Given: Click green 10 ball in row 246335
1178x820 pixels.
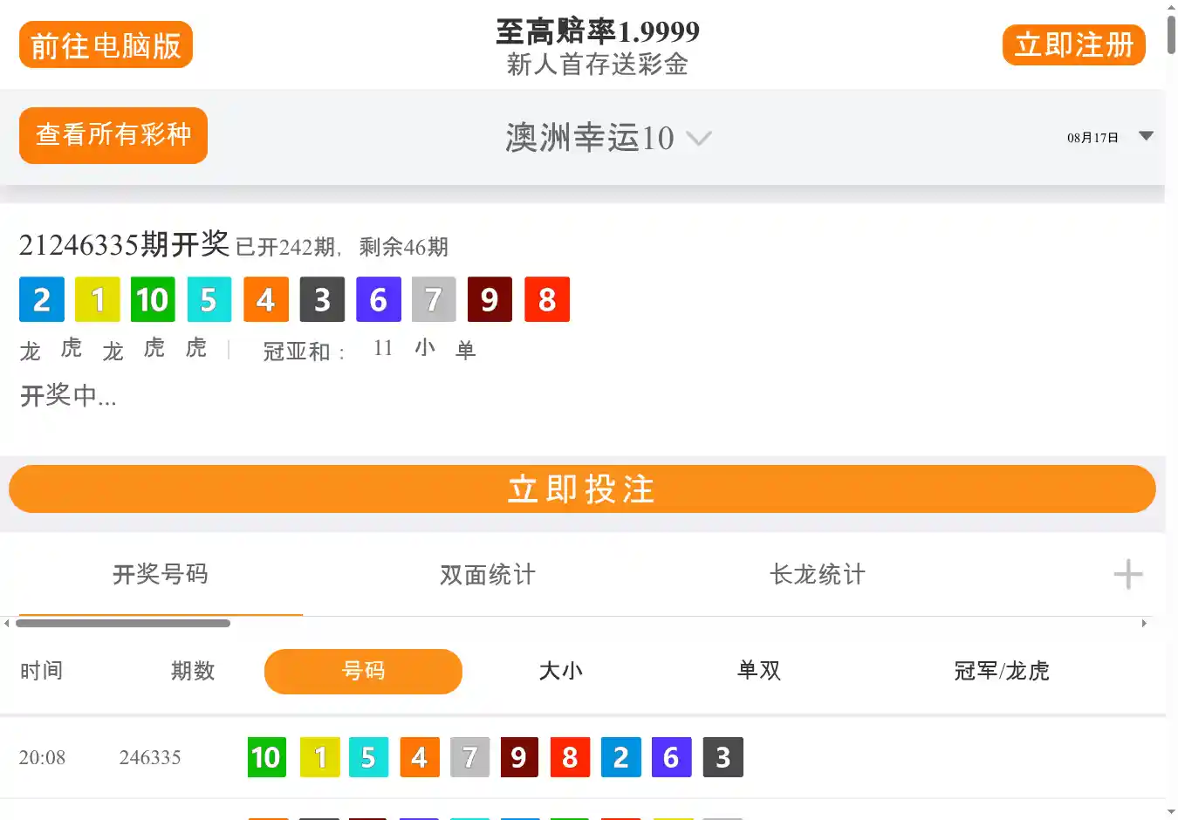Looking at the screenshot, I should (x=266, y=757).
